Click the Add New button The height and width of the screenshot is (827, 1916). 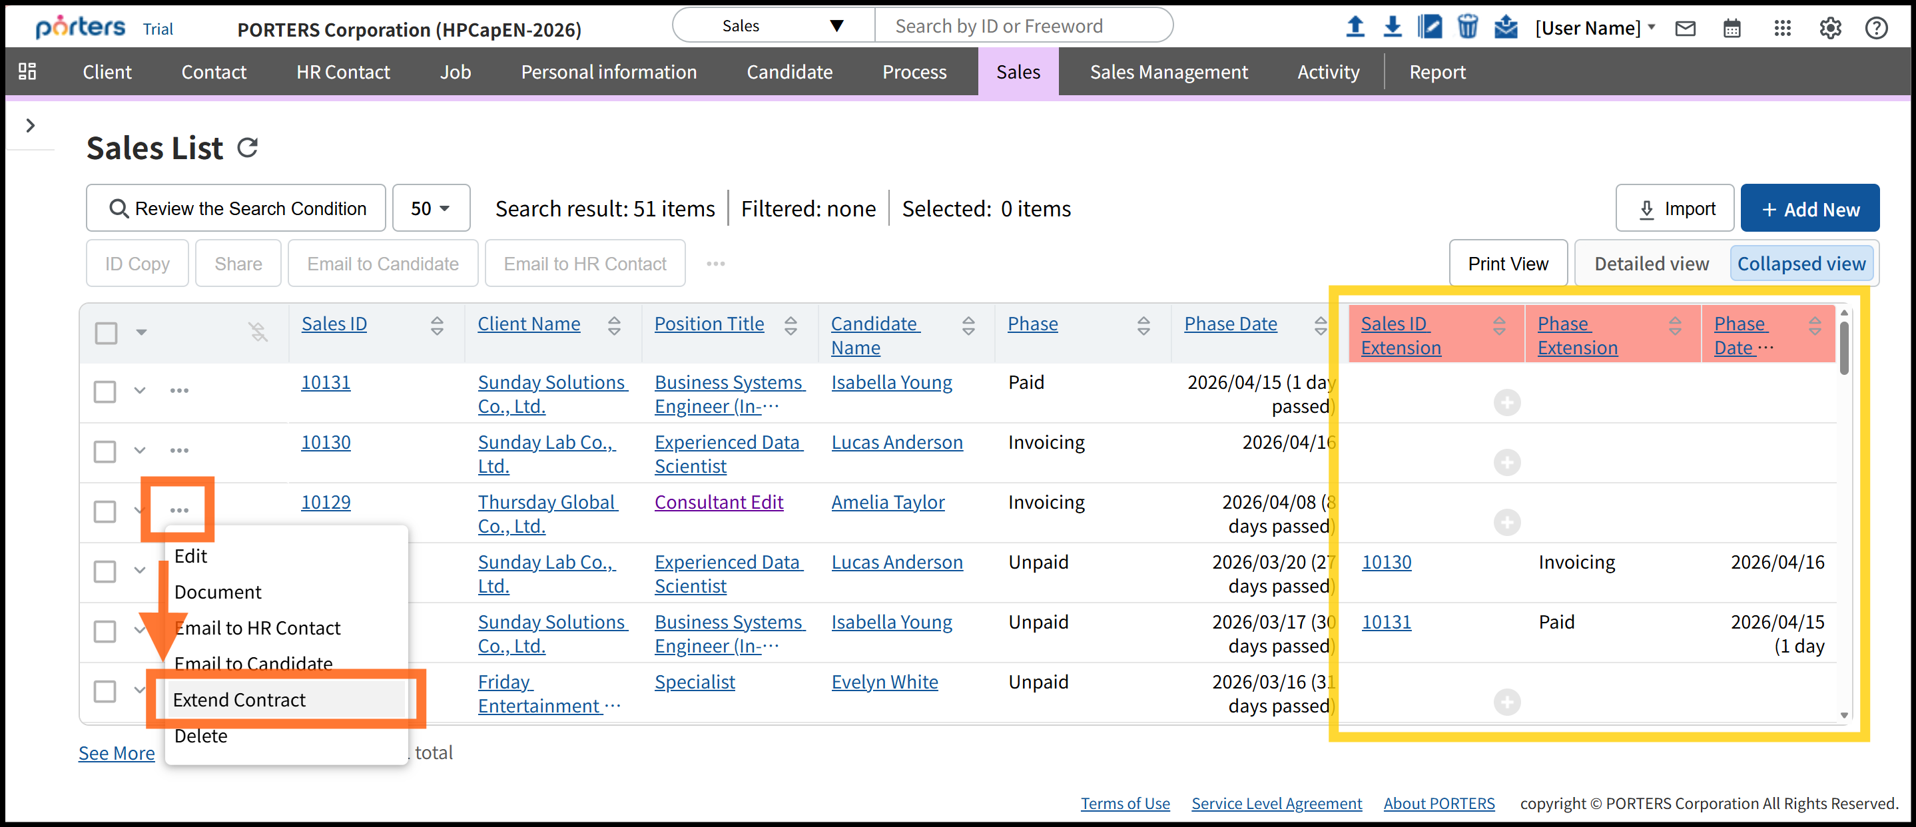click(1809, 209)
